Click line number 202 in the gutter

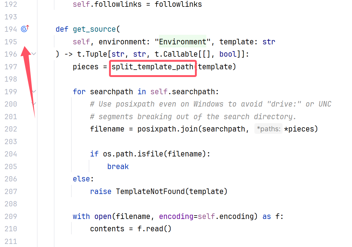click(x=11, y=129)
